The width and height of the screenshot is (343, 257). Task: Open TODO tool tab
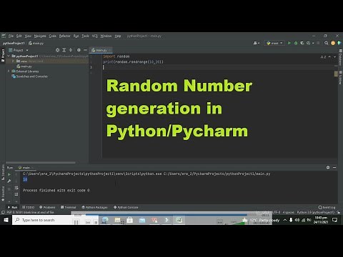(28, 207)
